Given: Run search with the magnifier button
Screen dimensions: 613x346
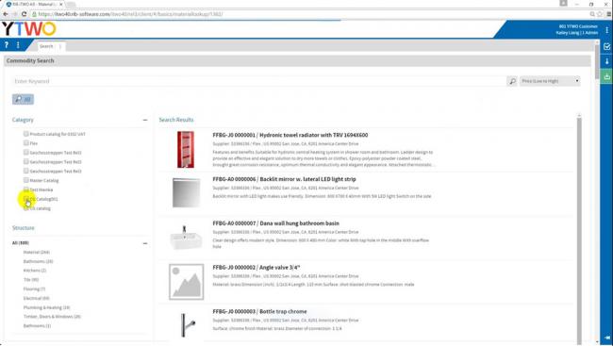Looking at the screenshot, I should click(512, 81).
